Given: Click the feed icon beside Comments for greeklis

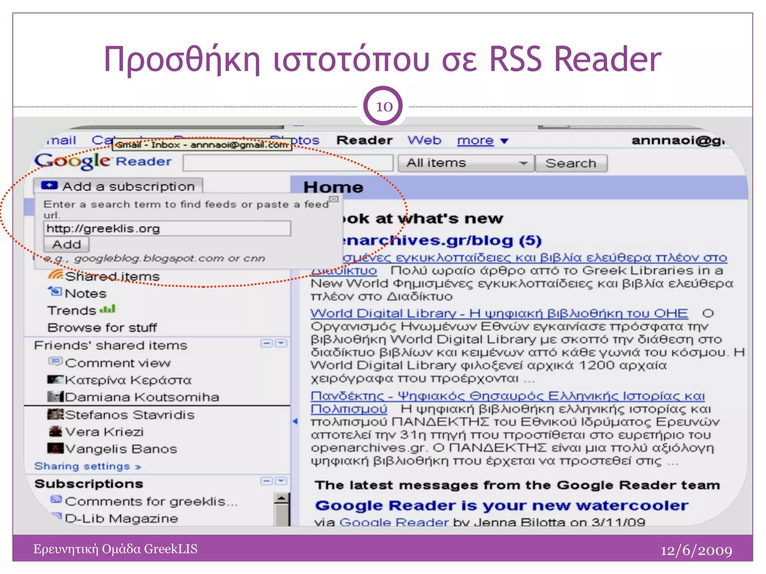Looking at the screenshot, I should coord(56,499).
